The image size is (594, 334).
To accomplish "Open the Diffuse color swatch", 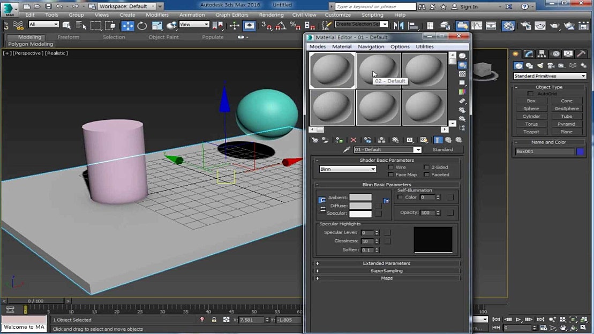I will (360, 206).
